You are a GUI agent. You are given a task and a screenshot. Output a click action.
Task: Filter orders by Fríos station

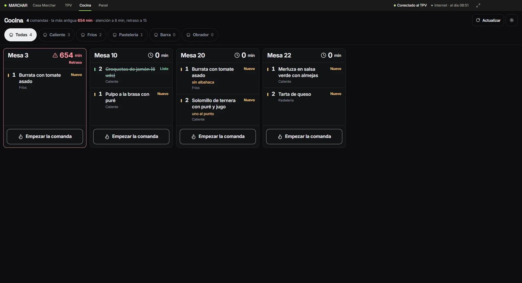pos(91,35)
